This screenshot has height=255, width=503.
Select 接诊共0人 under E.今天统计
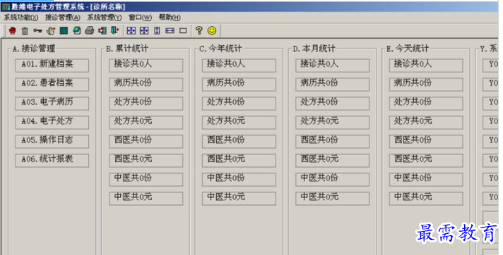coord(426,66)
